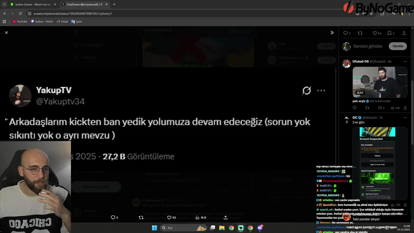The width and height of the screenshot is (414, 233).
Task: Bookmark this page with star icon
Action: tap(371, 14)
